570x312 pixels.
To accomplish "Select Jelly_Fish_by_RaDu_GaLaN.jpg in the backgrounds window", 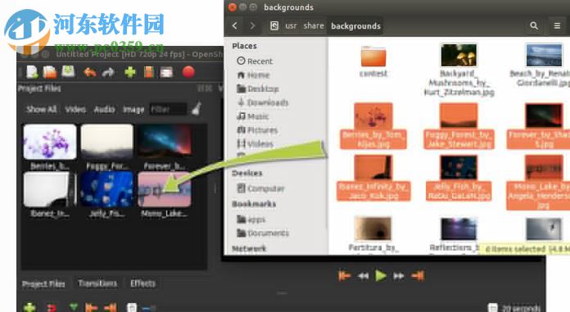I will tap(459, 178).
